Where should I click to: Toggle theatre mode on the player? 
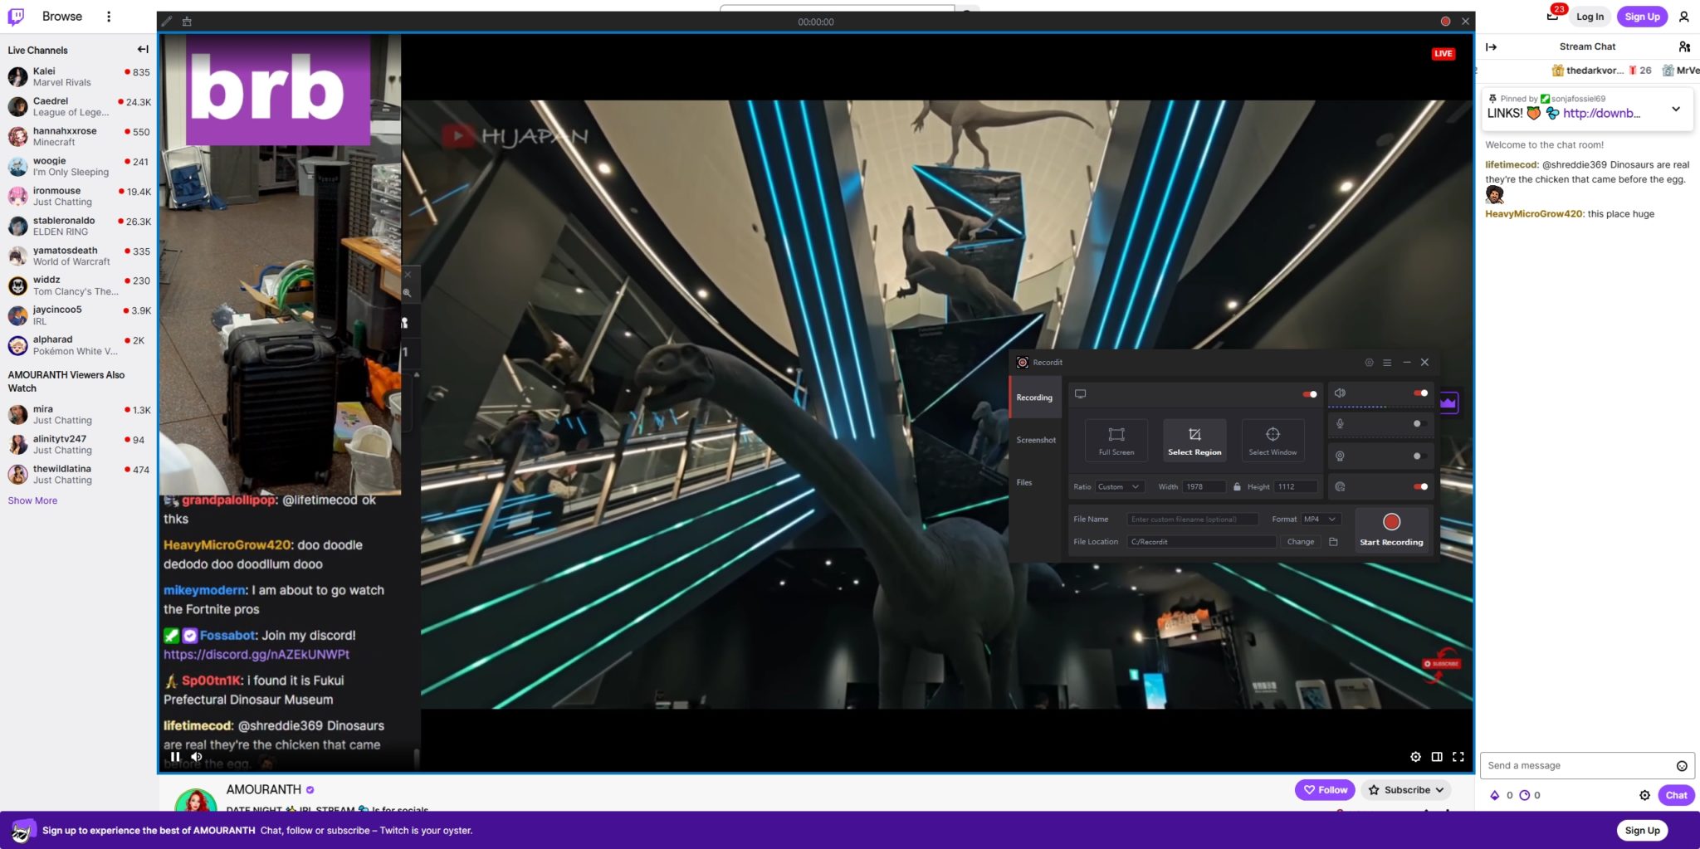pos(1437,757)
